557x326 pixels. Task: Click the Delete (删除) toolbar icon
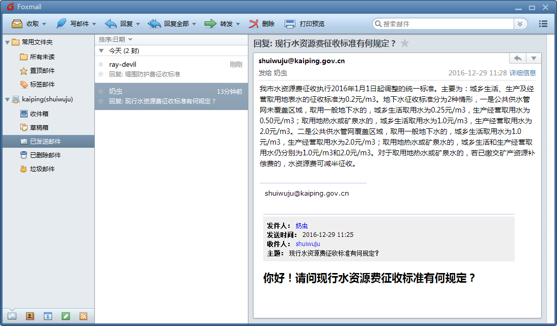point(254,24)
